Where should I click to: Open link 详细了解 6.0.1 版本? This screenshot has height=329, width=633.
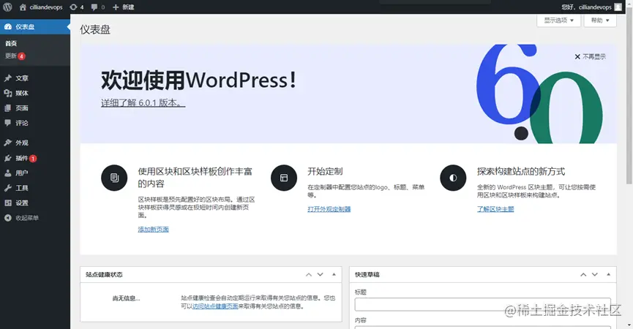coord(143,103)
